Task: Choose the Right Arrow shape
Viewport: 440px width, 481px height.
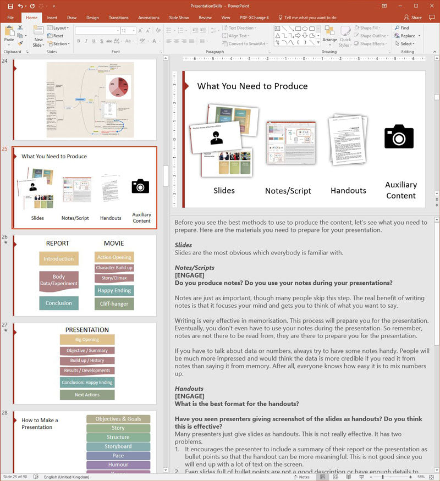Action: pyautogui.click(x=298, y=36)
